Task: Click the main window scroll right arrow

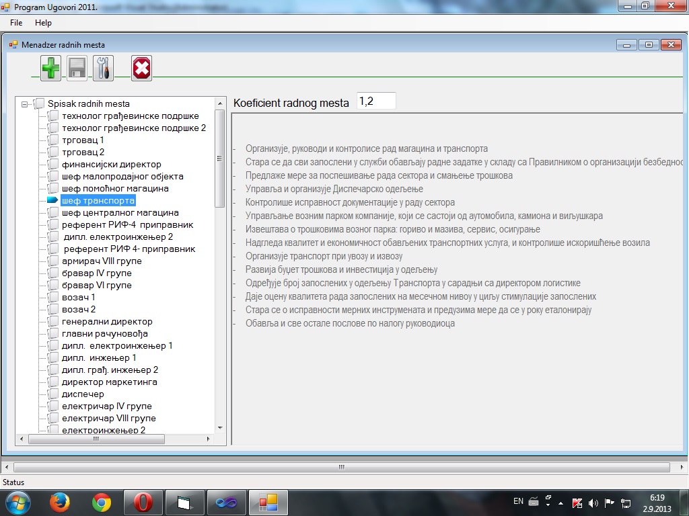Action: pos(682,468)
